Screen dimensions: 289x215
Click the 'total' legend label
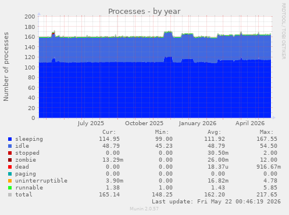[24, 195]
